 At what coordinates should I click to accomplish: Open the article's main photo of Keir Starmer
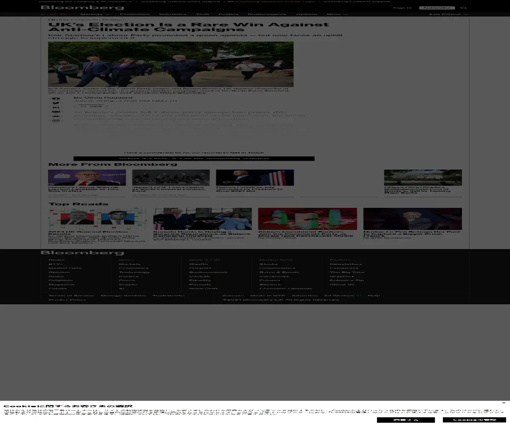coord(170,64)
